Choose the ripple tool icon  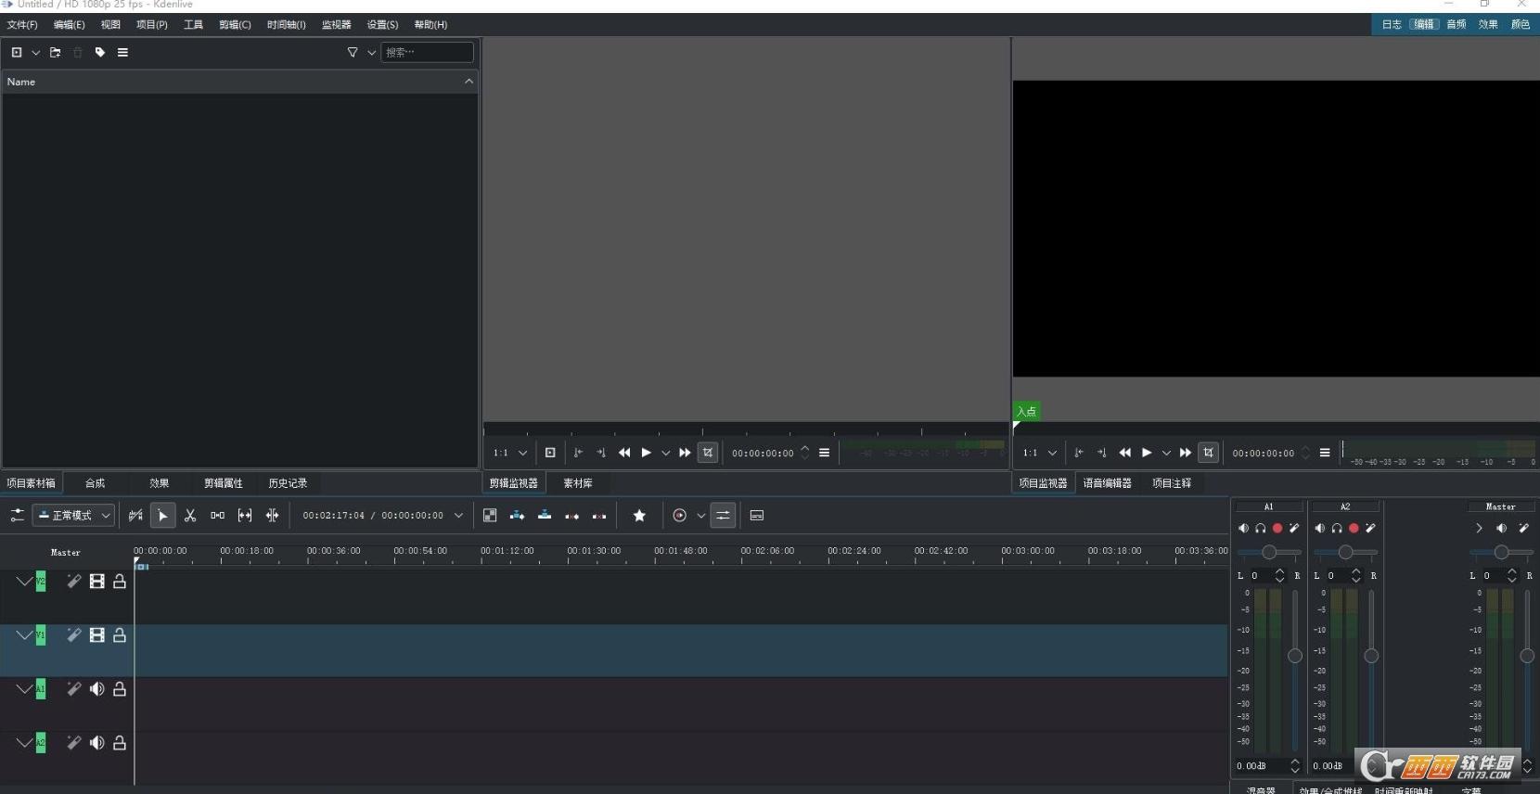click(272, 516)
